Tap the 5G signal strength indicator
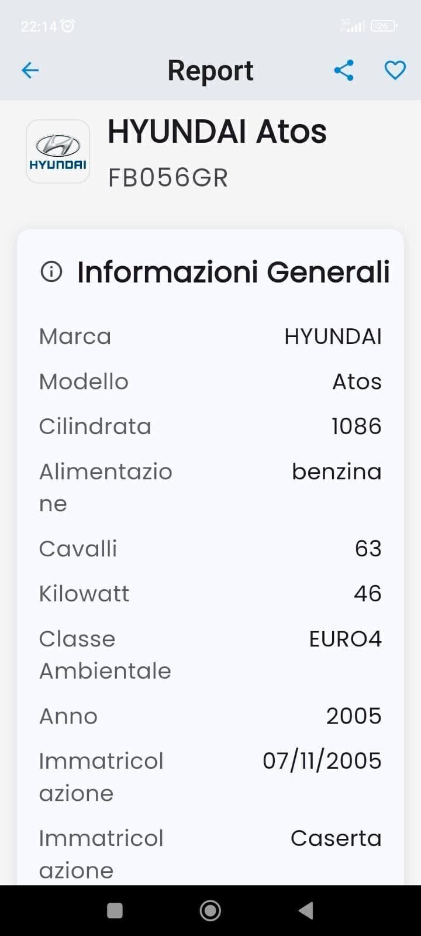The width and height of the screenshot is (421, 936). 353,26
